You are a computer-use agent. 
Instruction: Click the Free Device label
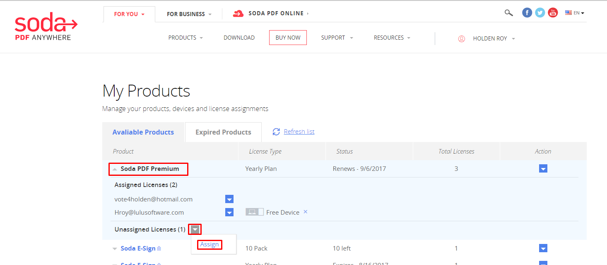283,212
